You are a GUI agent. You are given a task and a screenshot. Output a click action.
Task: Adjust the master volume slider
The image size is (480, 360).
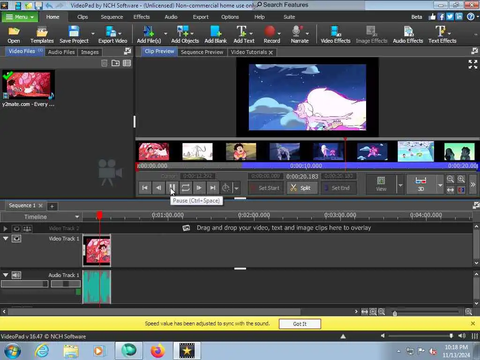click(x=451, y=336)
